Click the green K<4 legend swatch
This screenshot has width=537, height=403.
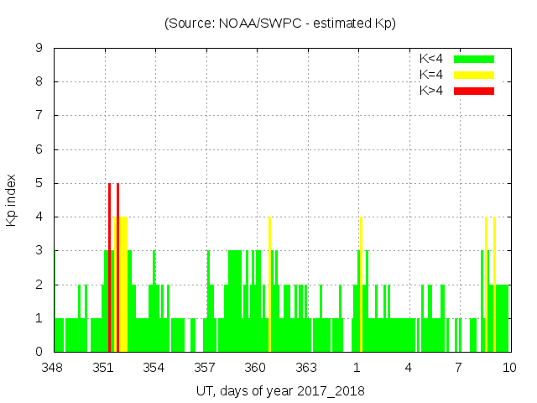pos(474,59)
